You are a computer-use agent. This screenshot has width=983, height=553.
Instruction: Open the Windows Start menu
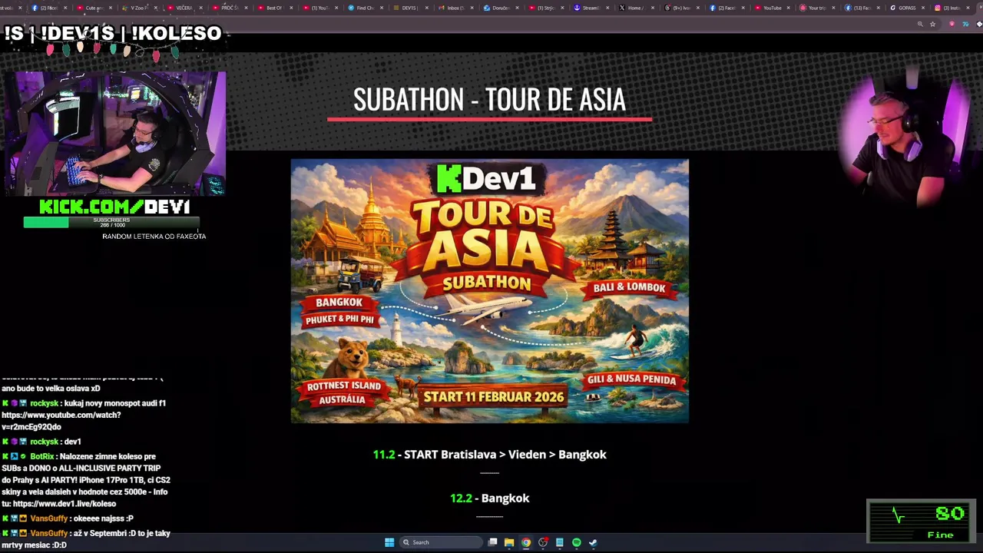389,542
